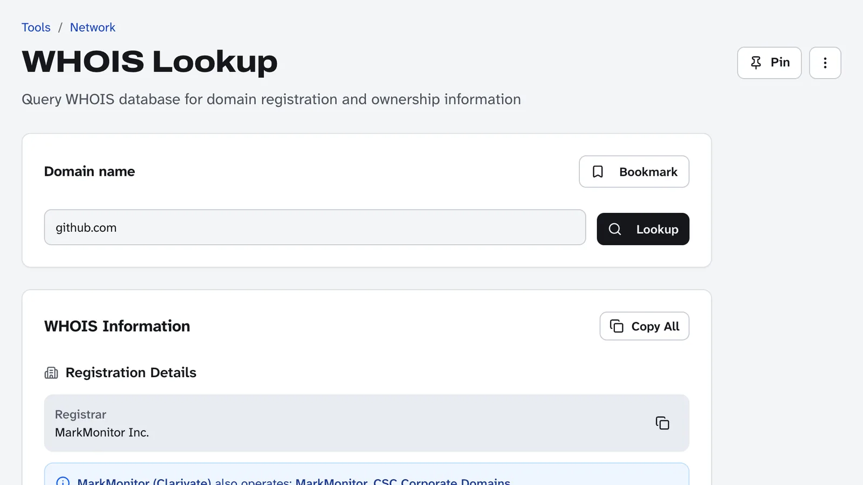This screenshot has height=485, width=863.
Task: Click the Registration Details building icon
Action: point(51,373)
